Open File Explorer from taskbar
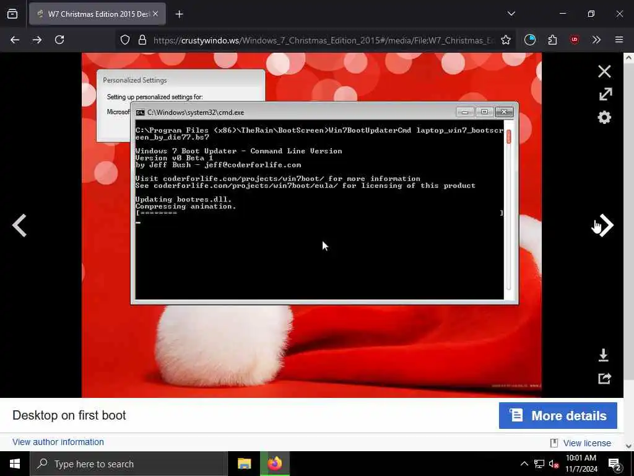The height and width of the screenshot is (476, 634). click(244, 464)
